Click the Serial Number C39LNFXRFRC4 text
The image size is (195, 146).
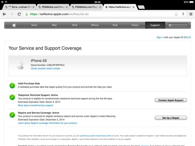48,65
